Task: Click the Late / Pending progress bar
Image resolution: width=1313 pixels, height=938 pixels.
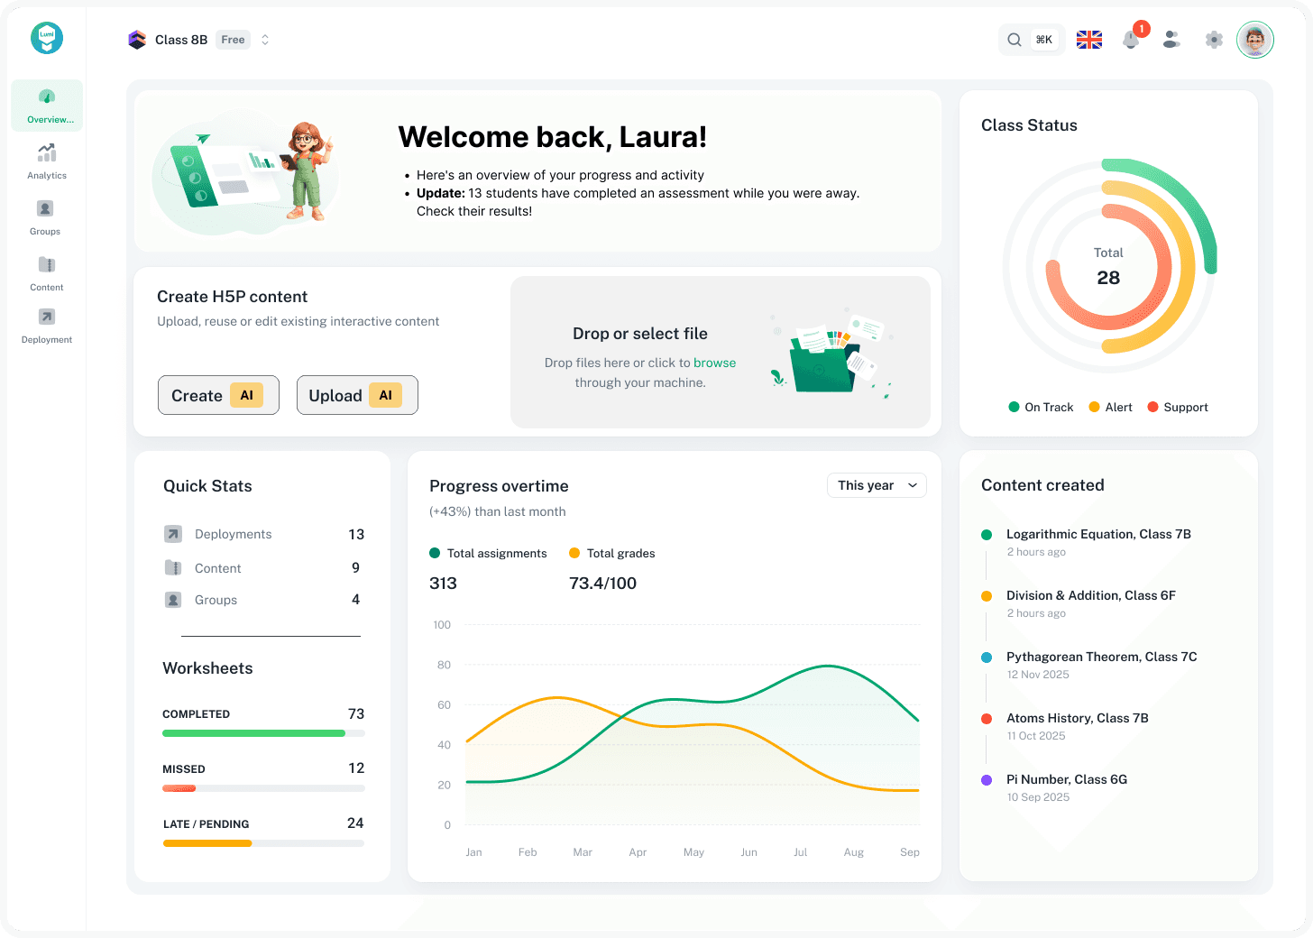Action: click(x=263, y=843)
